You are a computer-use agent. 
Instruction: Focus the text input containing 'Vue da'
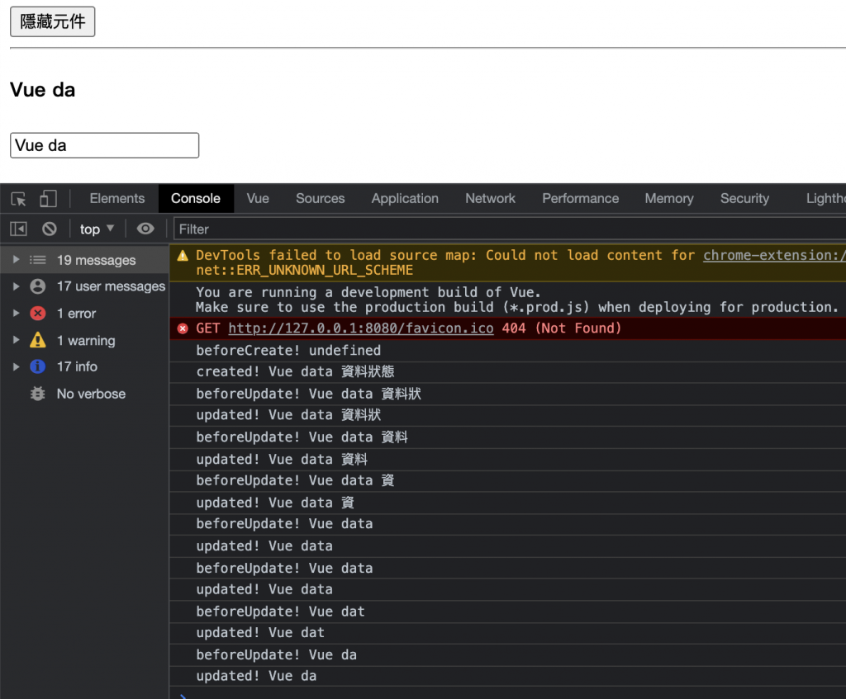click(x=104, y=145)
